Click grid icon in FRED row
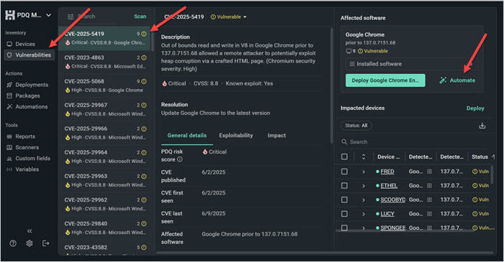Viewport: 504px width, 262px height. coord(429,172)
